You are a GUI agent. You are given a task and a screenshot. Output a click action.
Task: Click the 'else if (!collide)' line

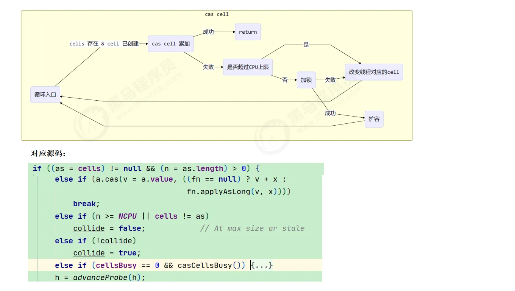click(95, 241)
